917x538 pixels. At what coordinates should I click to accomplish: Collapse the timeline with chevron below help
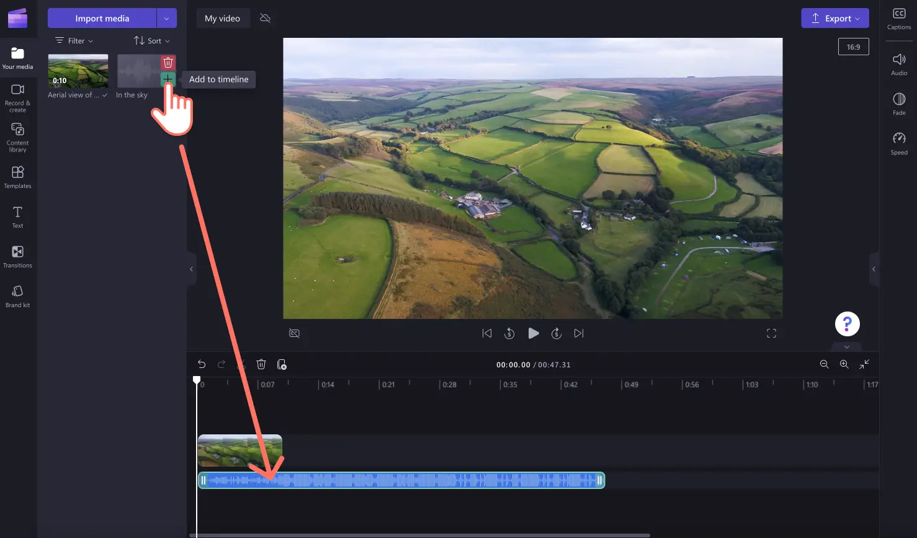(847, 347)
